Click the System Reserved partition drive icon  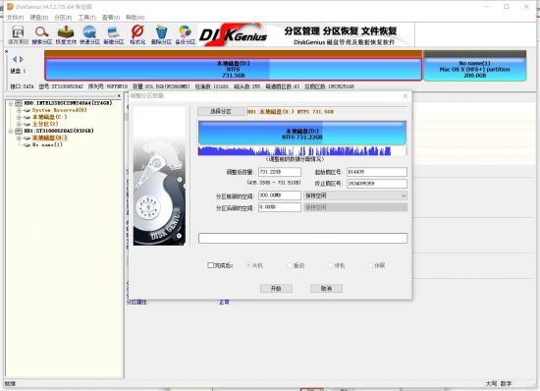click(x=27, y=110)
